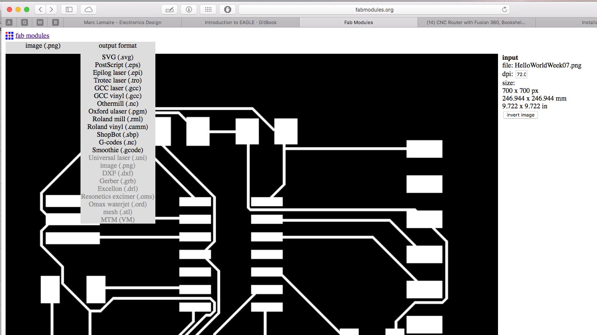
Task: Switch to Marc Lemaire Electronics Design tab
Action: click(122, 22)
